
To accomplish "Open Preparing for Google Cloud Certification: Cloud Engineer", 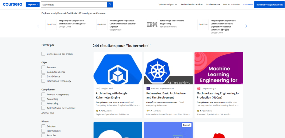I will pos(72,22).
